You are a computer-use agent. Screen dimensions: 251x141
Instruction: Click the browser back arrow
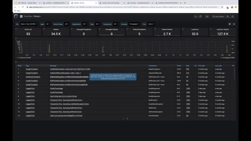coord(15,7)
